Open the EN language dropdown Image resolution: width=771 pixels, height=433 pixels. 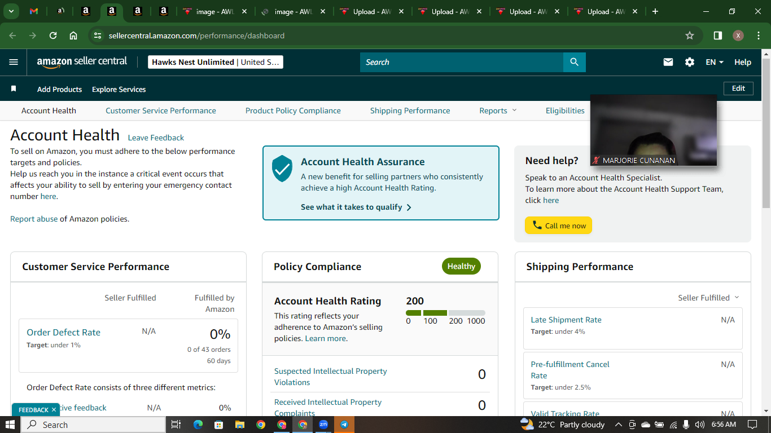point(715,62)
